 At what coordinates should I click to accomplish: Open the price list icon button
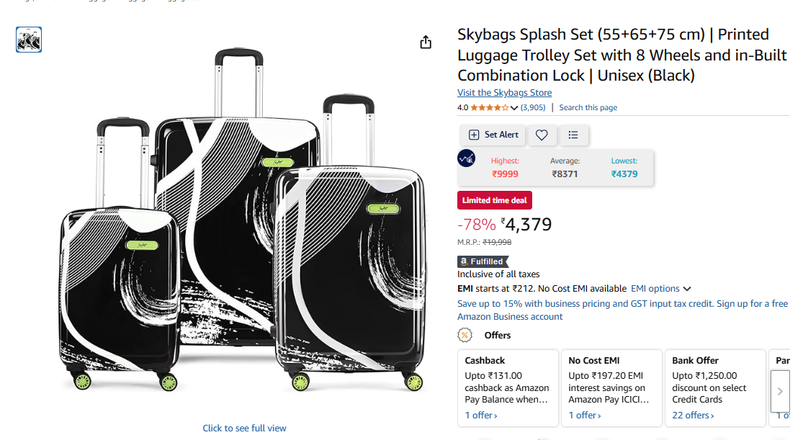[x=573, y=135]
